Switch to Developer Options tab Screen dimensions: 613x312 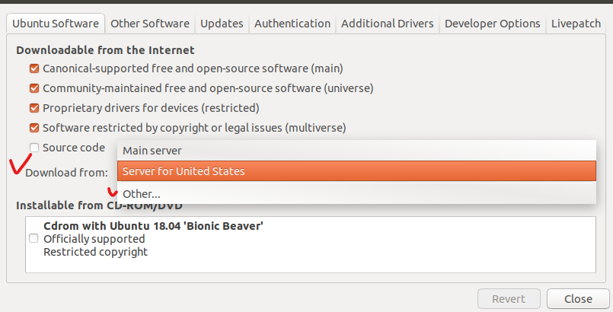(493, 24)
